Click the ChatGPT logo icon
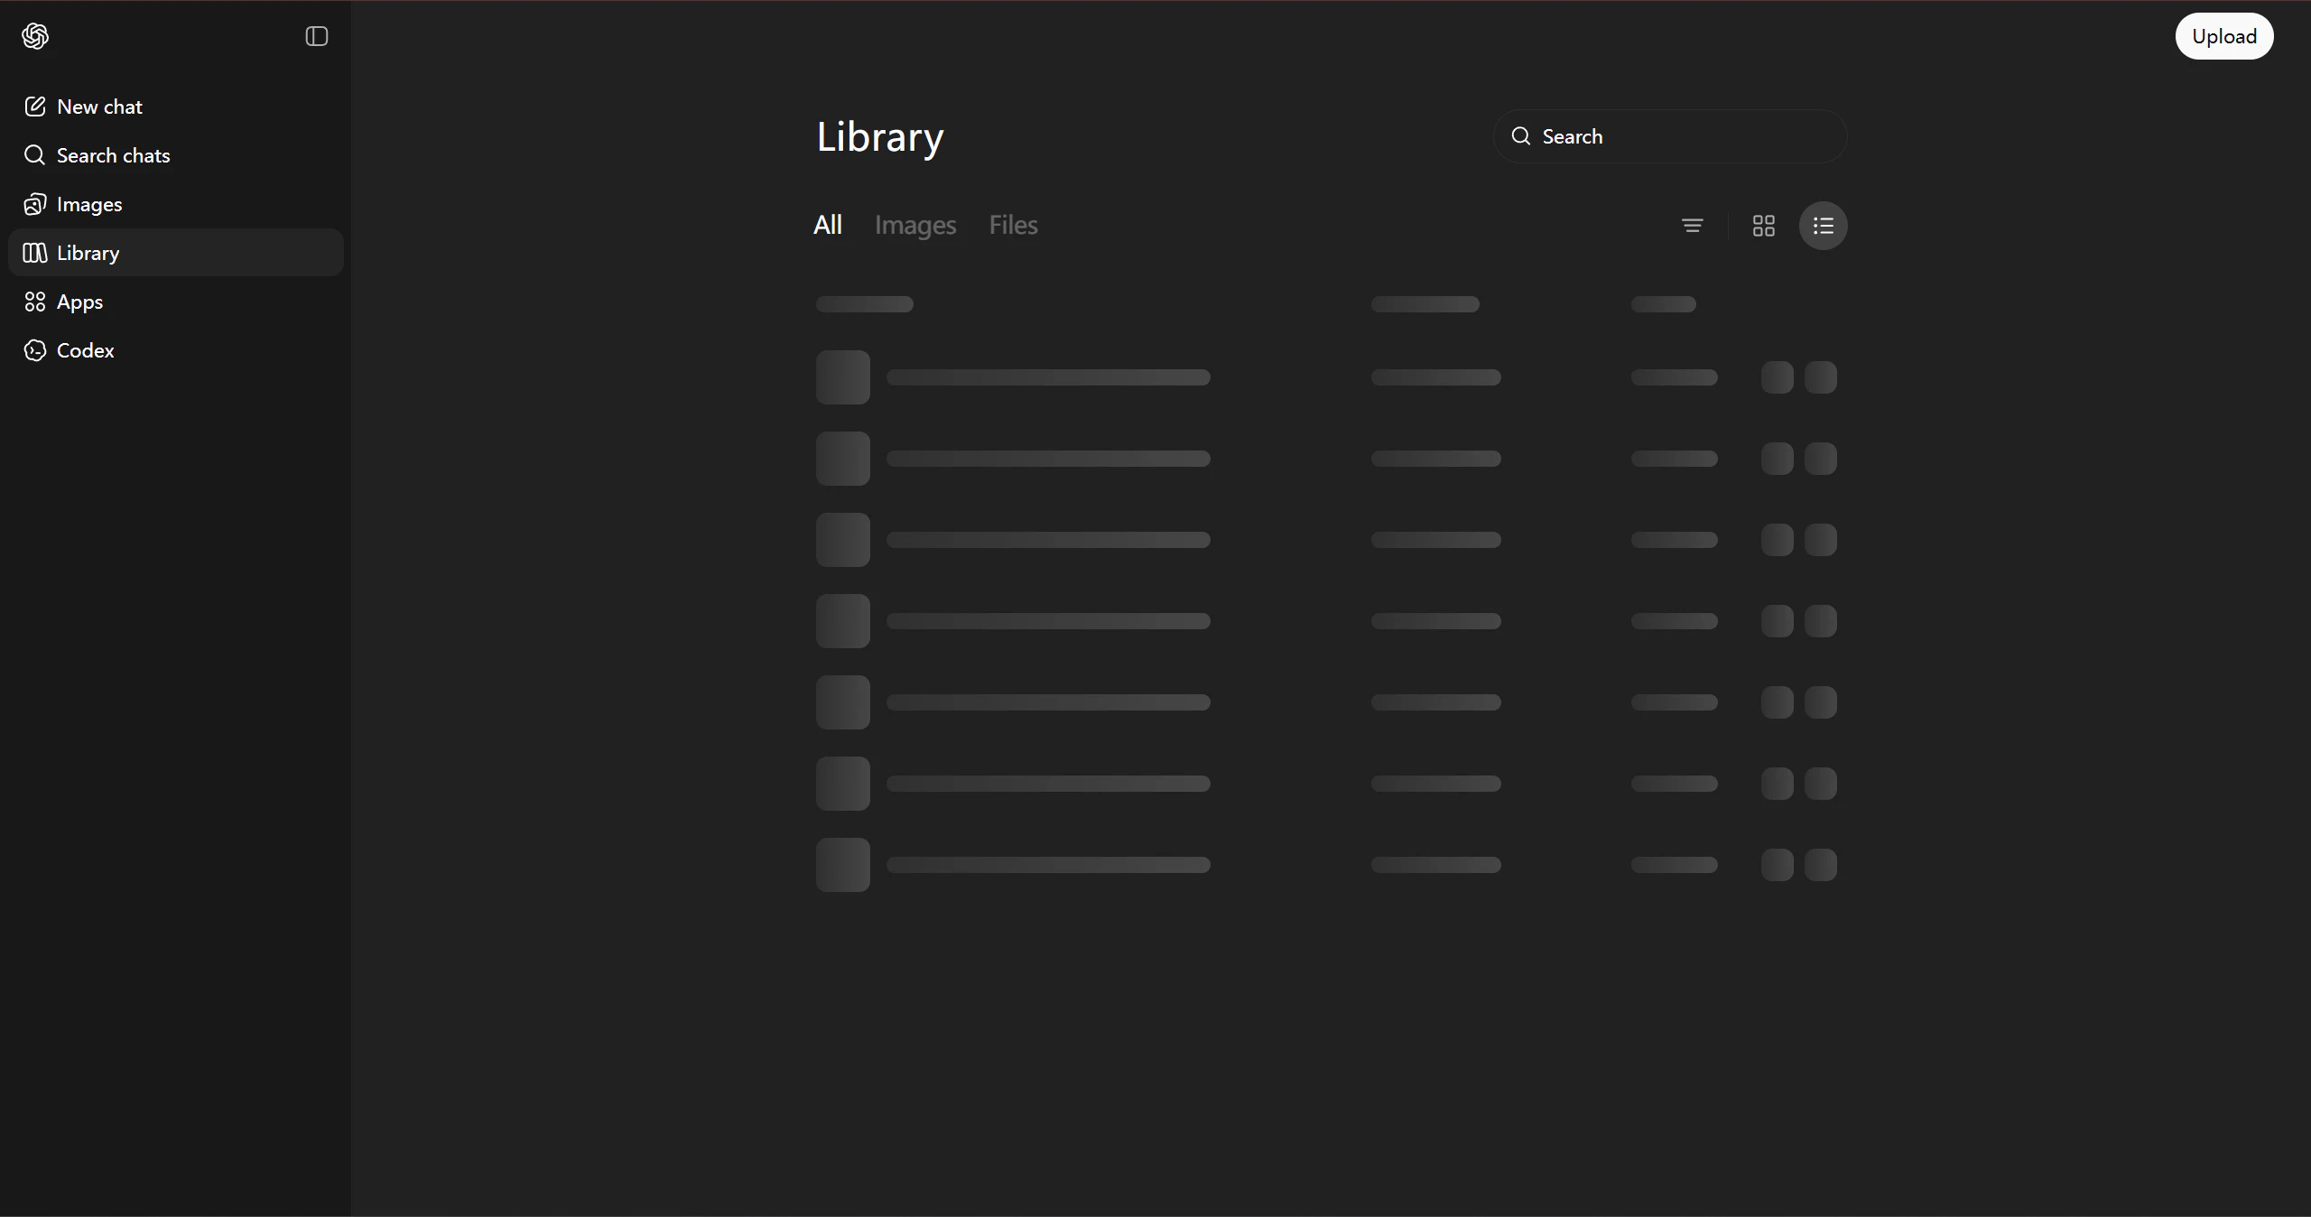This screenshot has height=1217, width=2311. point(35,36)
